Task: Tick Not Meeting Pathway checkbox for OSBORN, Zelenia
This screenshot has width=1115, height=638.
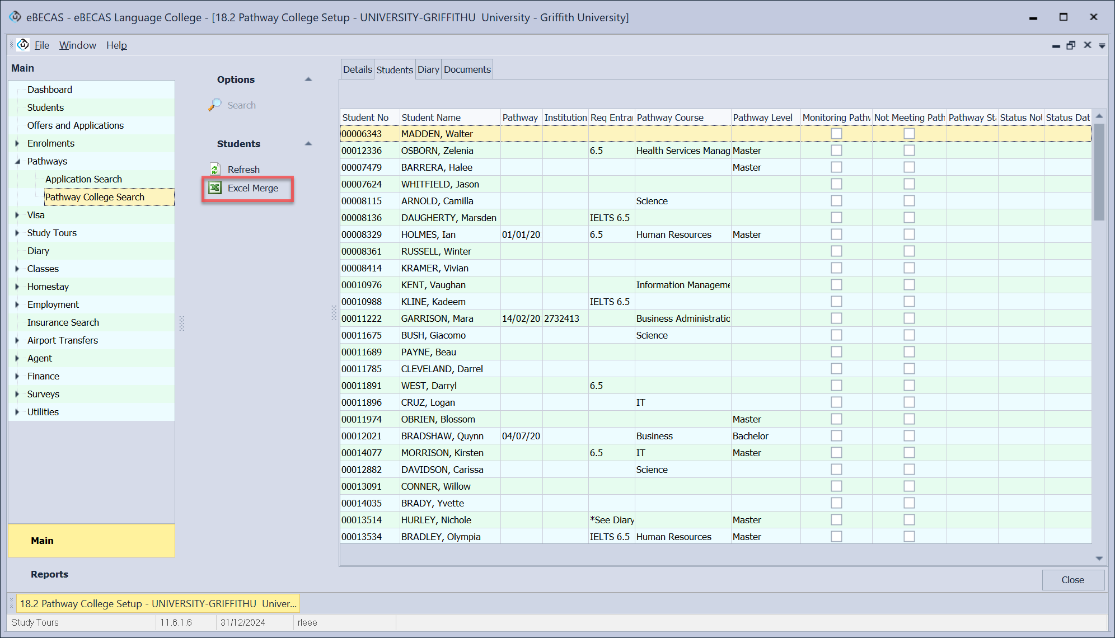Action: [909, 151]
